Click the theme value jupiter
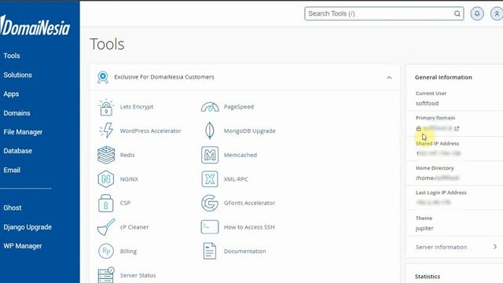503x283 pixels. click(424, 229)
